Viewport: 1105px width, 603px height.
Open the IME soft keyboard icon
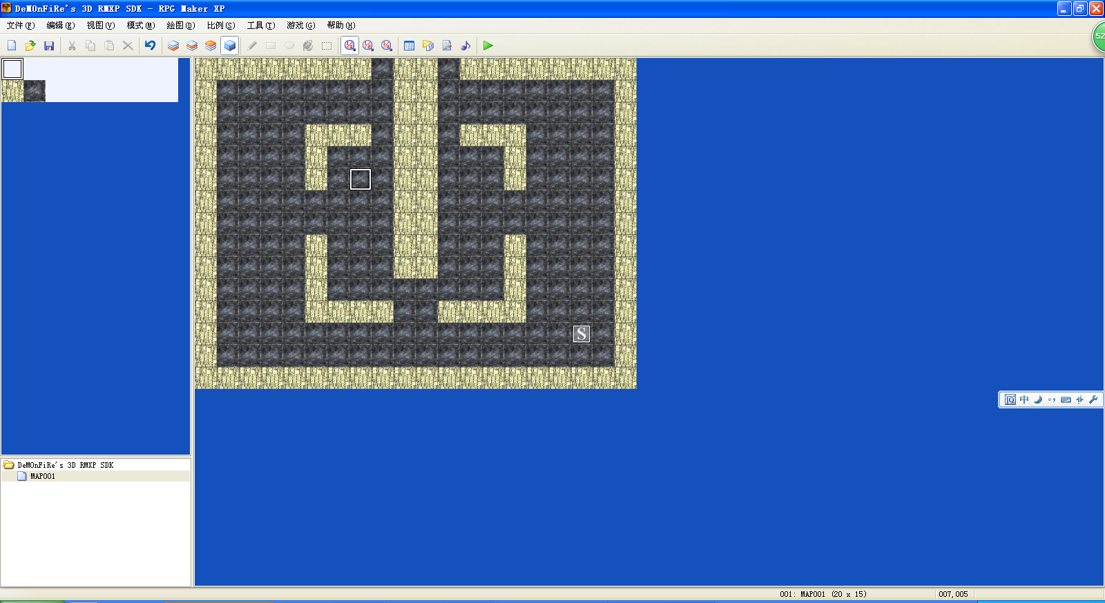point(1066,399)
